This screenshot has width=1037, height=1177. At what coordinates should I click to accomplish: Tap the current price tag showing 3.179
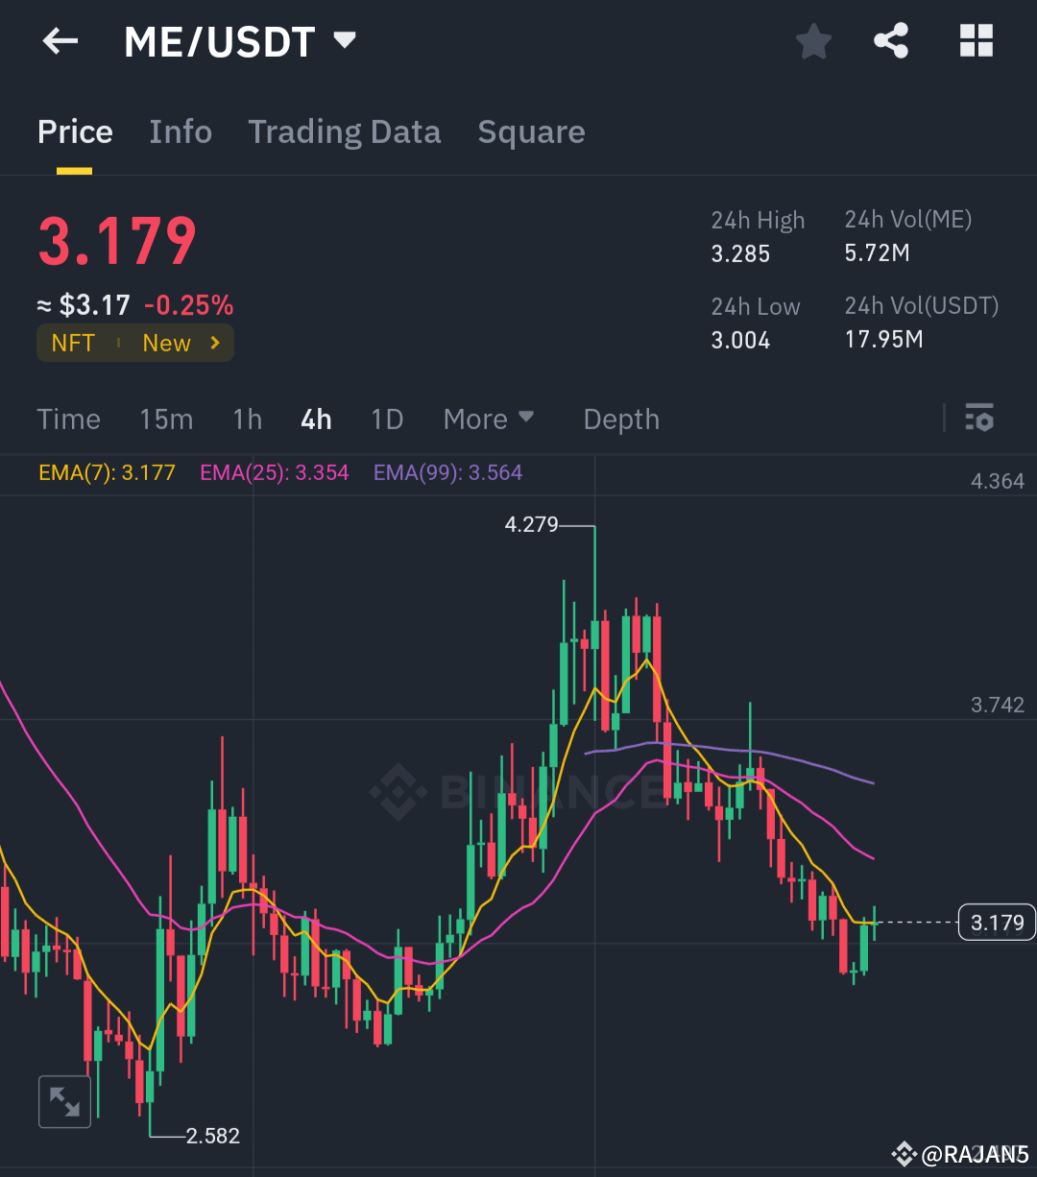[996, 922]
